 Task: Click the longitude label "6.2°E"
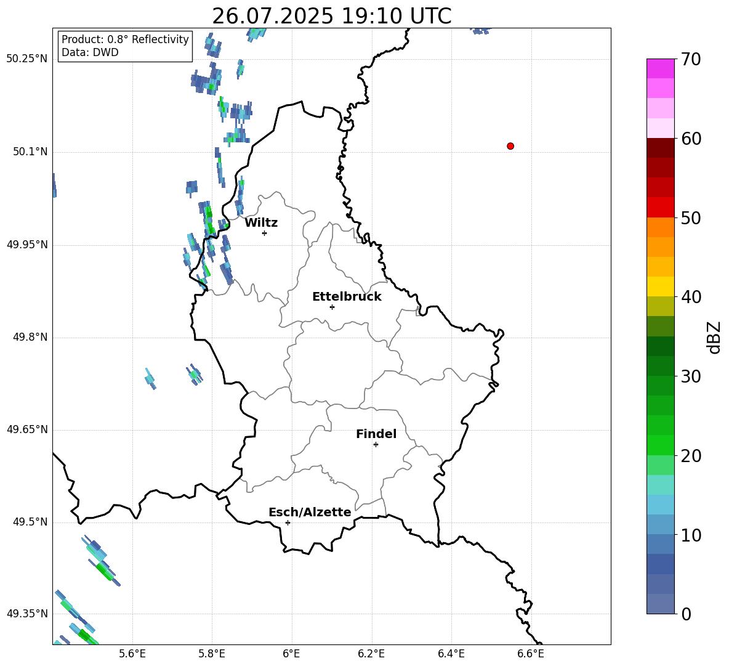371,654
